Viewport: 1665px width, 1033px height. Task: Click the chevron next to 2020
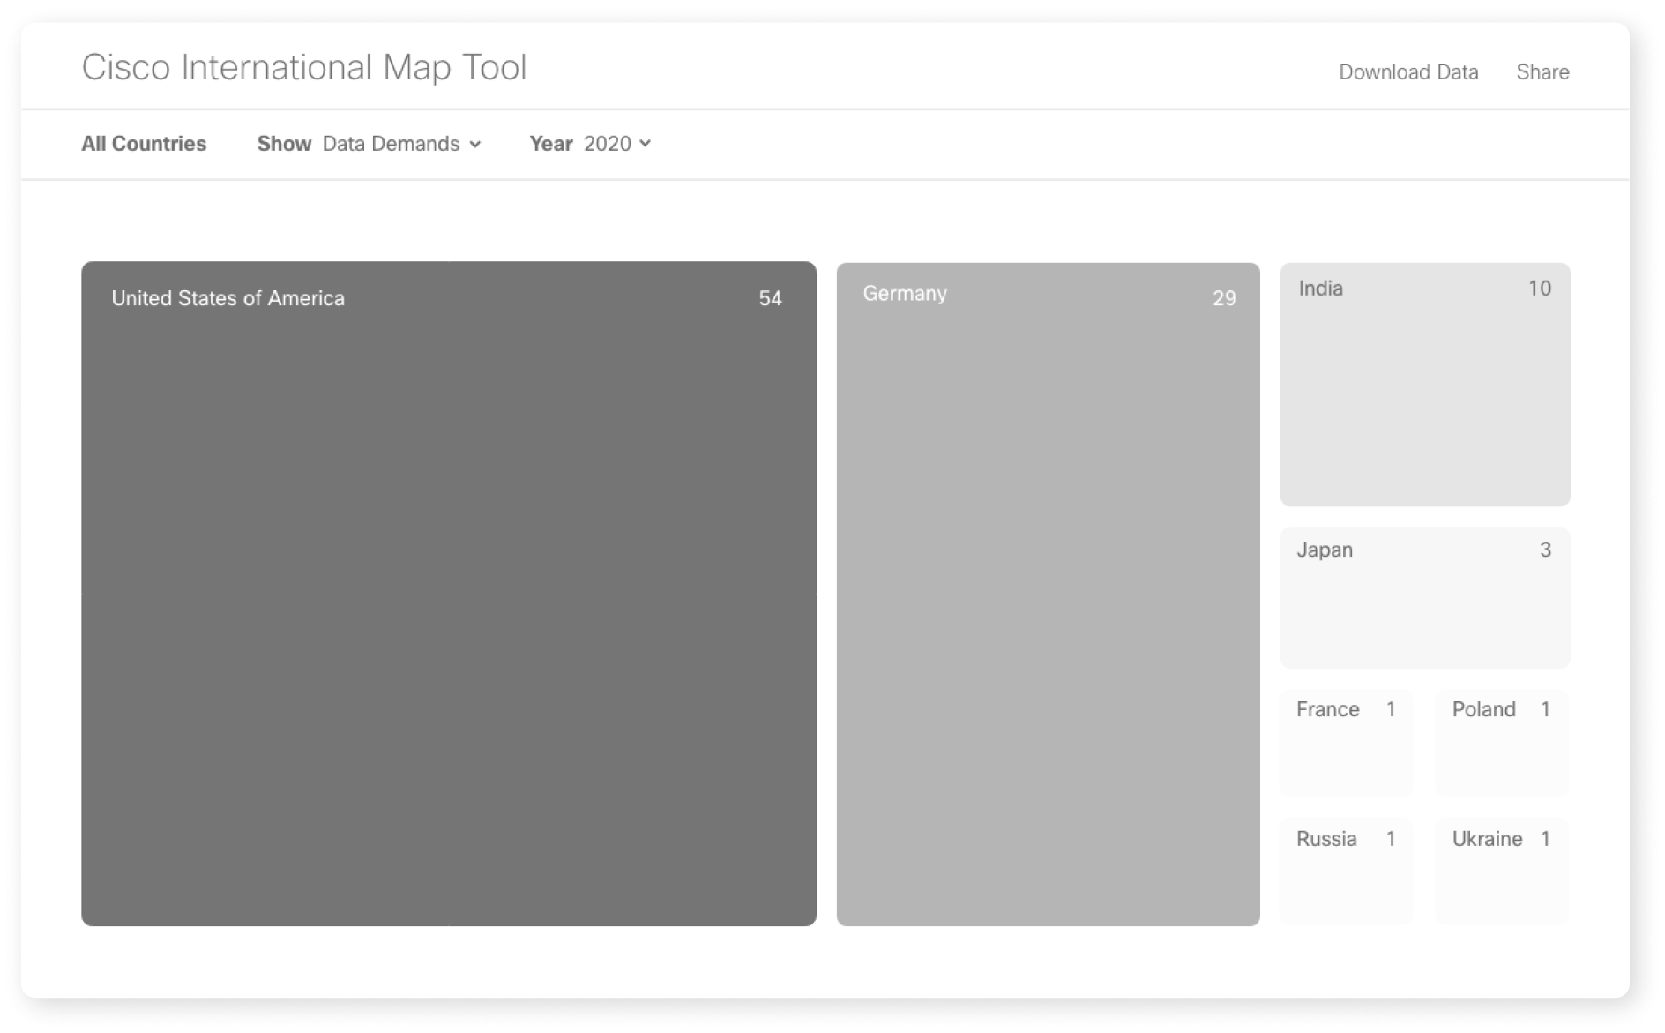tap(646, 144)
